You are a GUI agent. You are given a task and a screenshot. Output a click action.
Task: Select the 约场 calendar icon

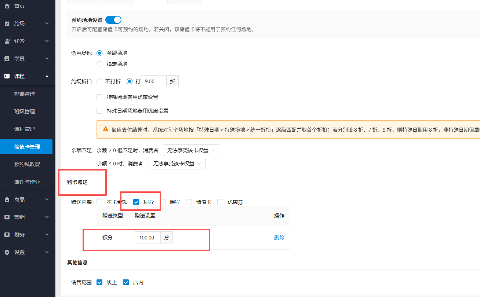point(6,23)
